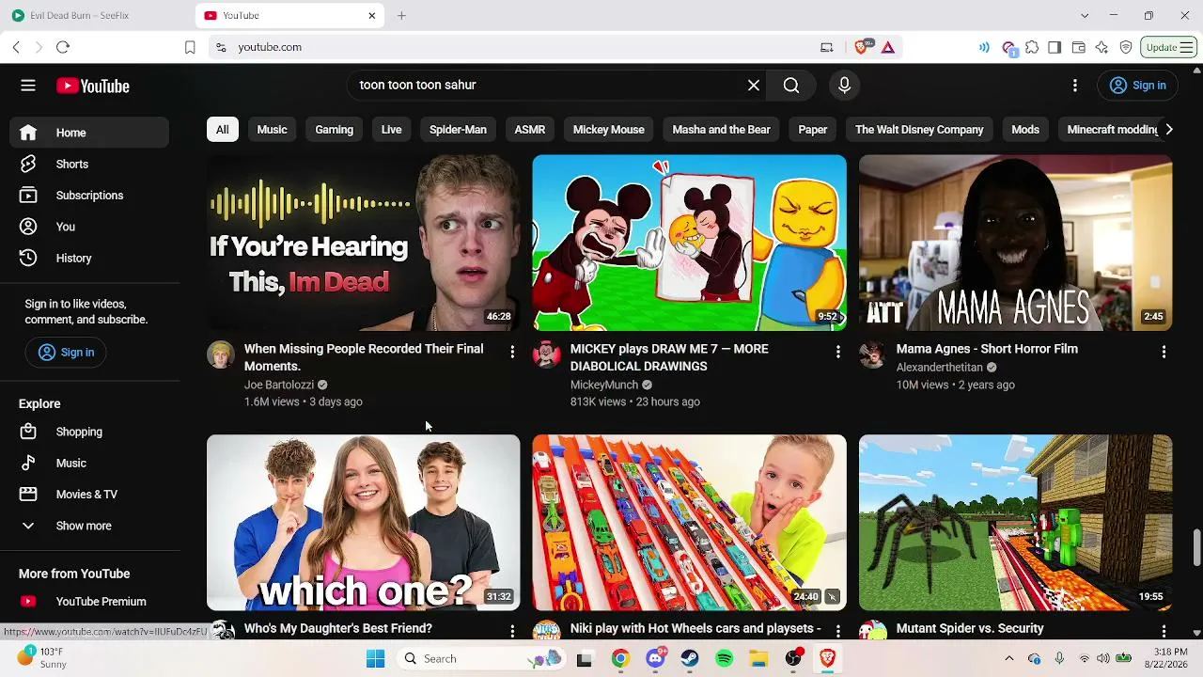Image resolution: width=1203 pixels, height=677 pixels.
Task: Open Brave Leo AI sparkle icon
Action: coord(1101,47)
